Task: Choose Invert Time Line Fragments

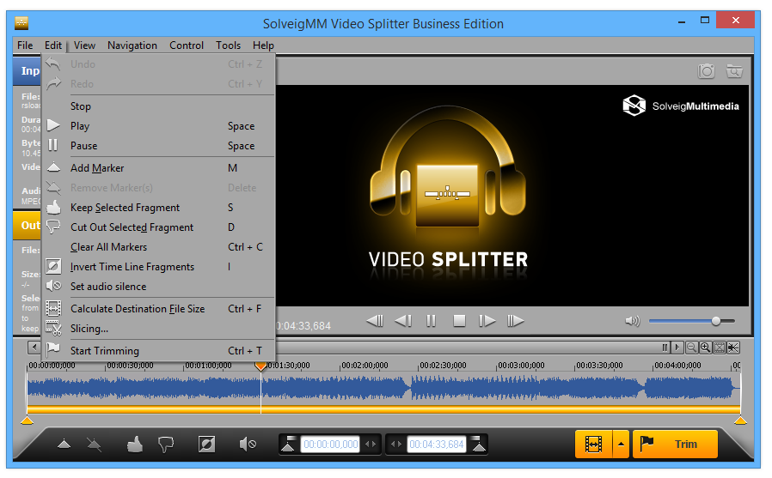Action: tap(158, 266)
